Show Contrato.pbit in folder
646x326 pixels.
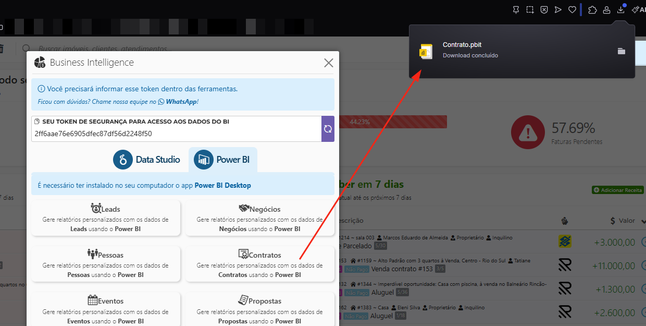621,51
